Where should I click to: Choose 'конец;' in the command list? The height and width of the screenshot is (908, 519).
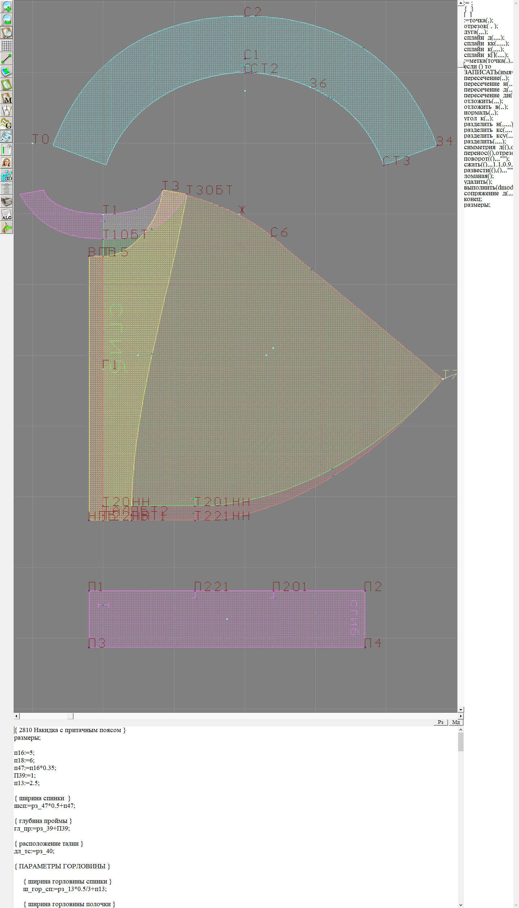click(473, 199)
